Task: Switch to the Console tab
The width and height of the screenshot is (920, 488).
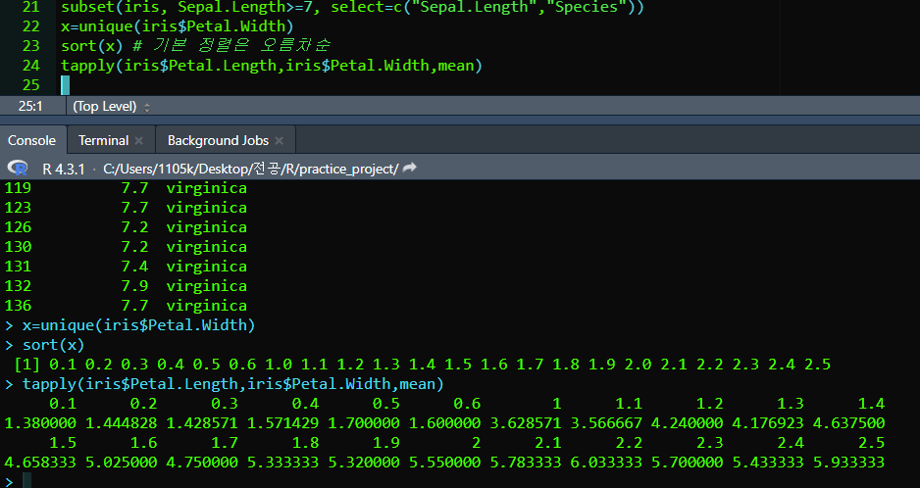Action: 31,141
